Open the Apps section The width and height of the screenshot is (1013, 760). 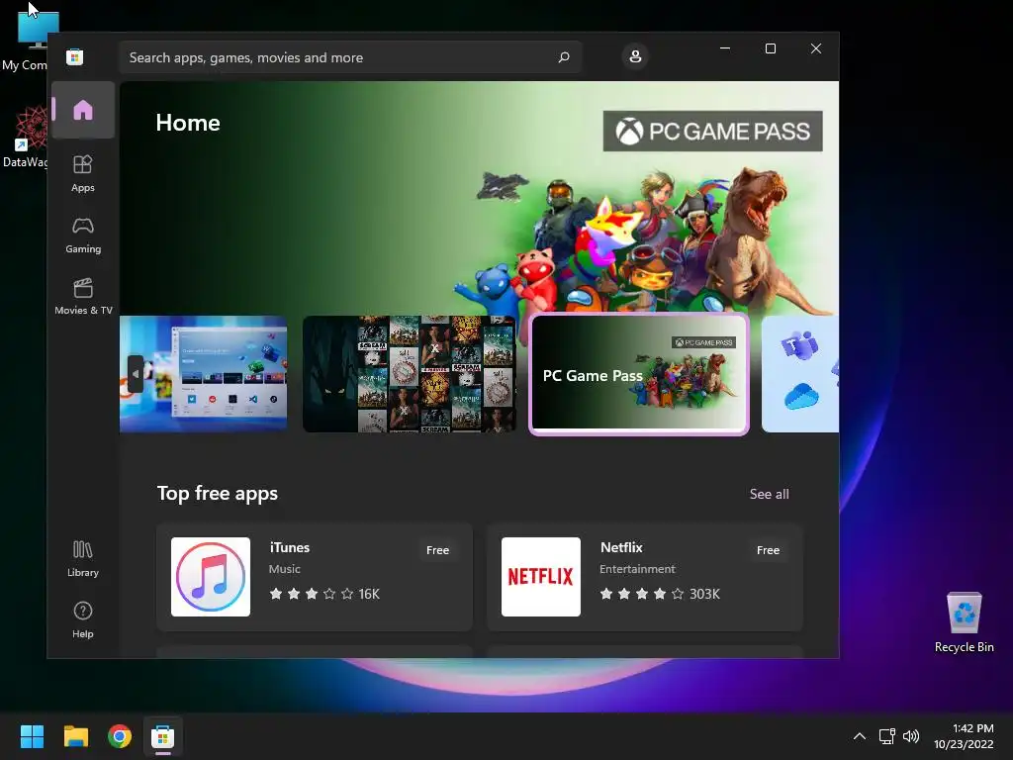point(83,173)
